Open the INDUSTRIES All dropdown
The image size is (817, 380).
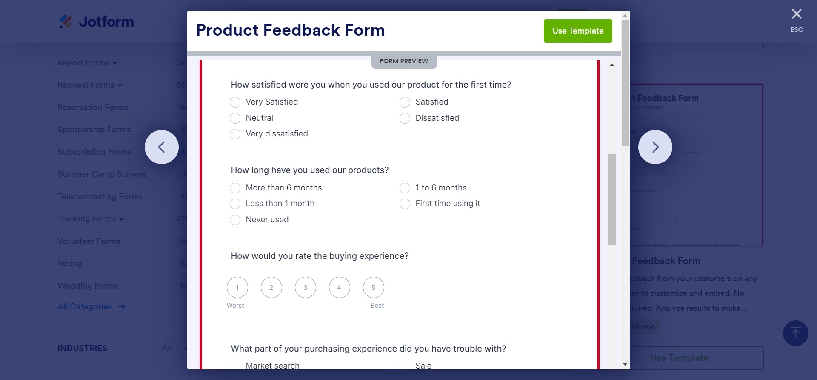point(171,348)
